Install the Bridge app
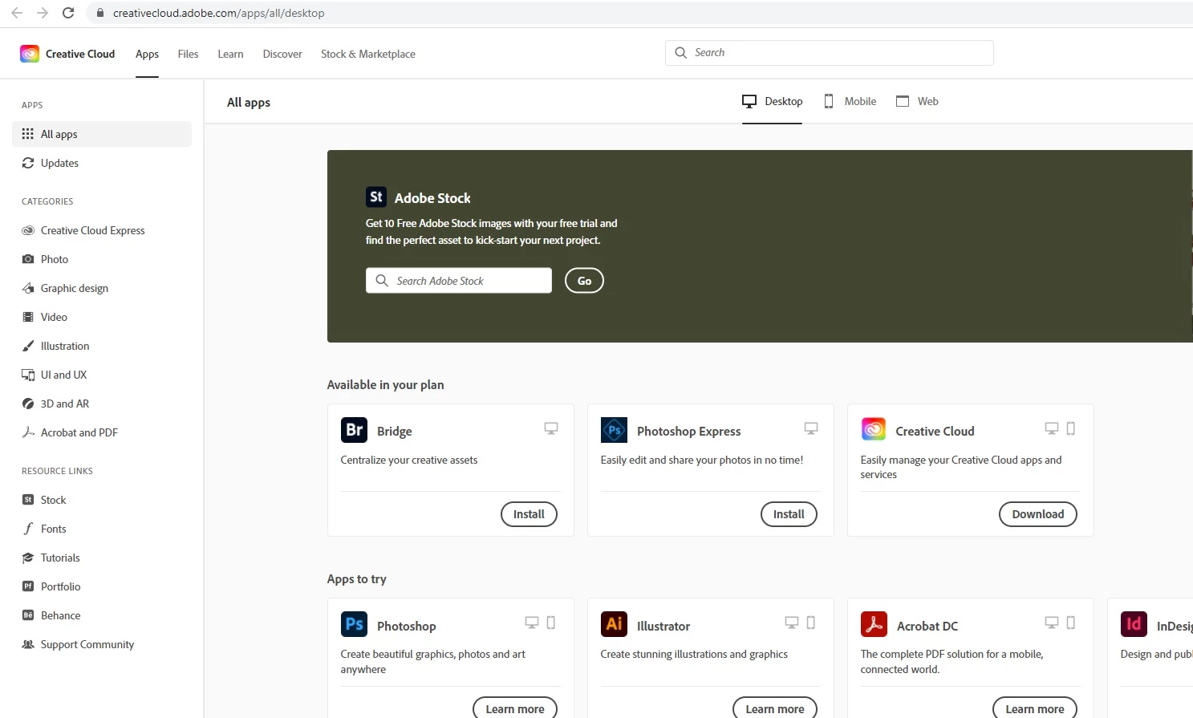 coord(529,514)
